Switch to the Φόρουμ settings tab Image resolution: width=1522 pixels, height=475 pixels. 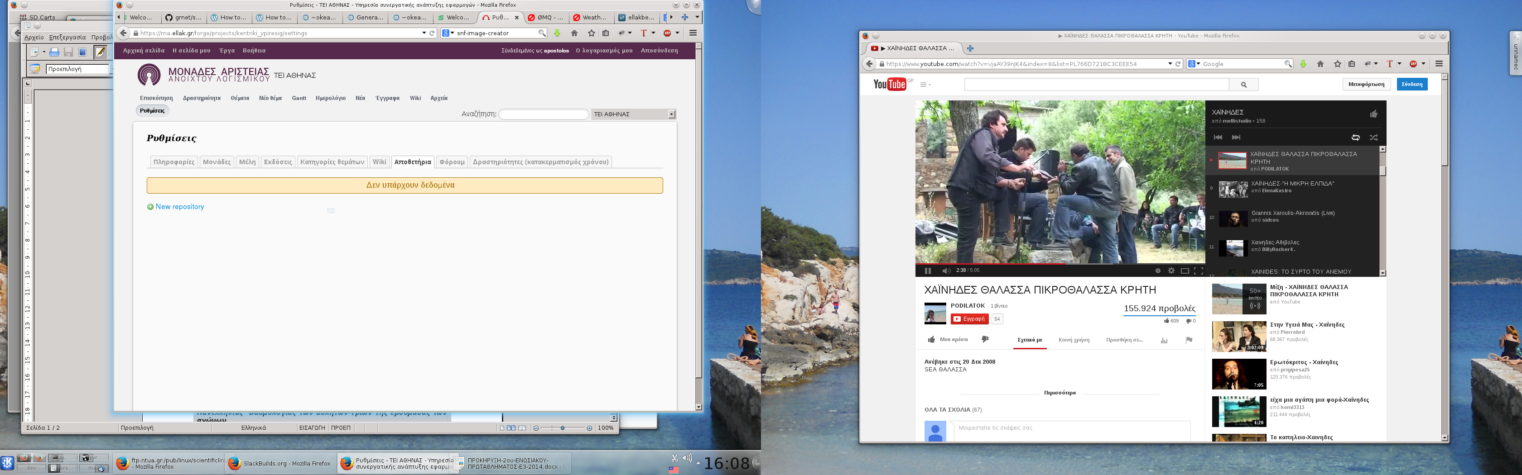tap(452, 162)
